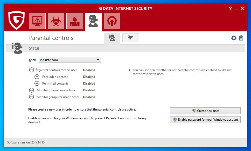Click the 'Please create a new user' message
Viewport: 251px width, 151px height.
click(82, 109)
